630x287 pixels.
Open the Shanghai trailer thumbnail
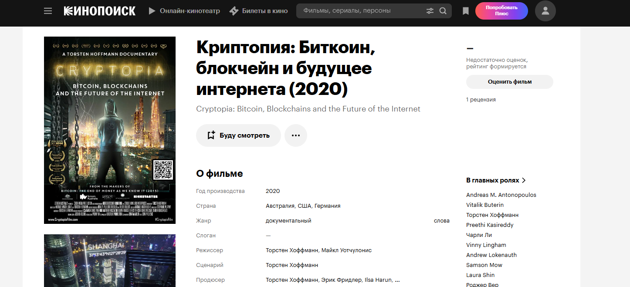(x=110, y=260)
